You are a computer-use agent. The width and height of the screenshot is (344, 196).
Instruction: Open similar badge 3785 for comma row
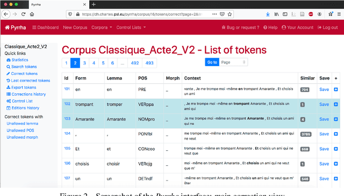[306, 134]
